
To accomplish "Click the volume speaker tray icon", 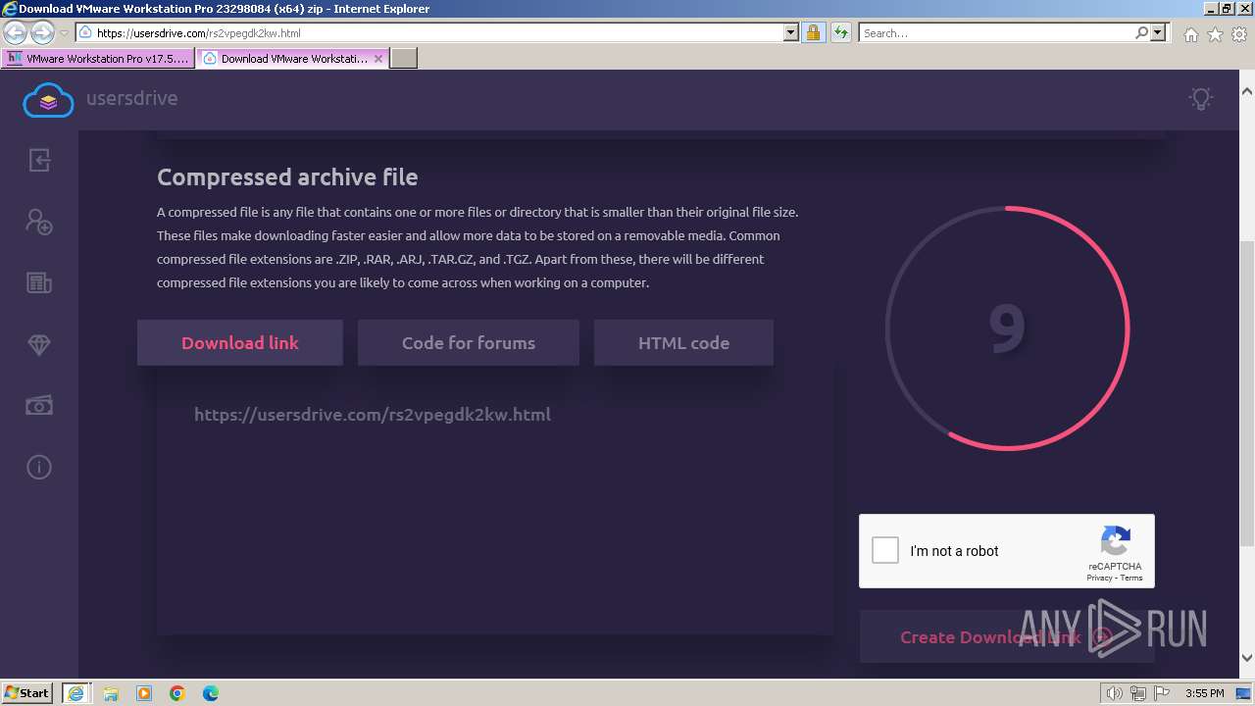I will coord(1115,693).
